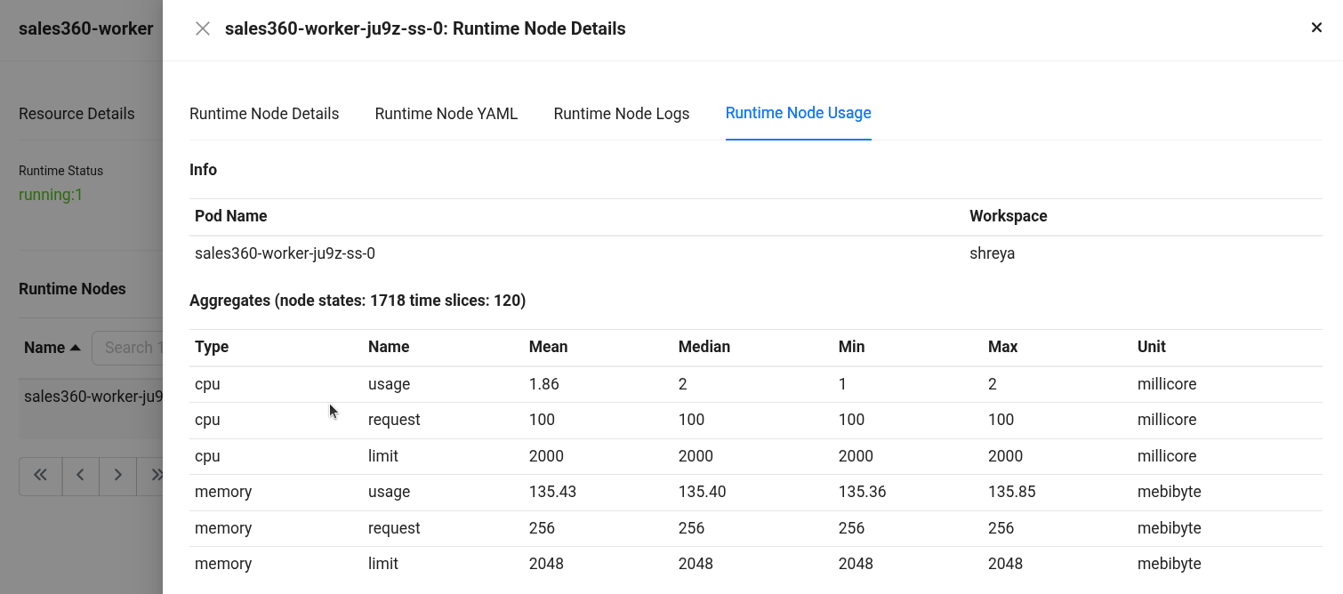
Task: Click the running:1 runtime status text
Action: [x=51, y=195]
